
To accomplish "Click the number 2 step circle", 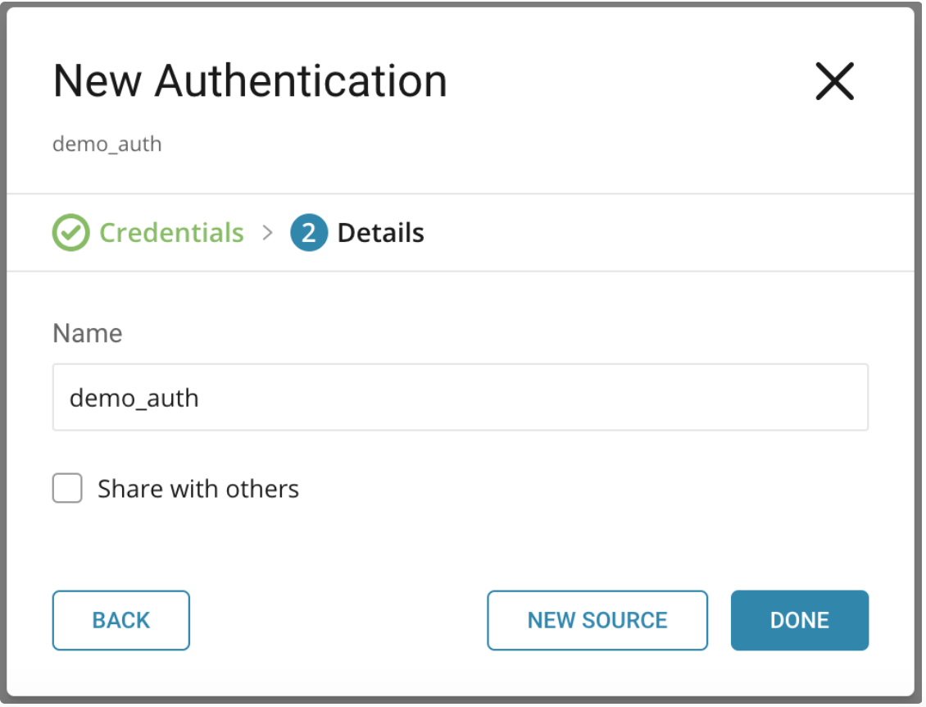I will pos(308,233).
